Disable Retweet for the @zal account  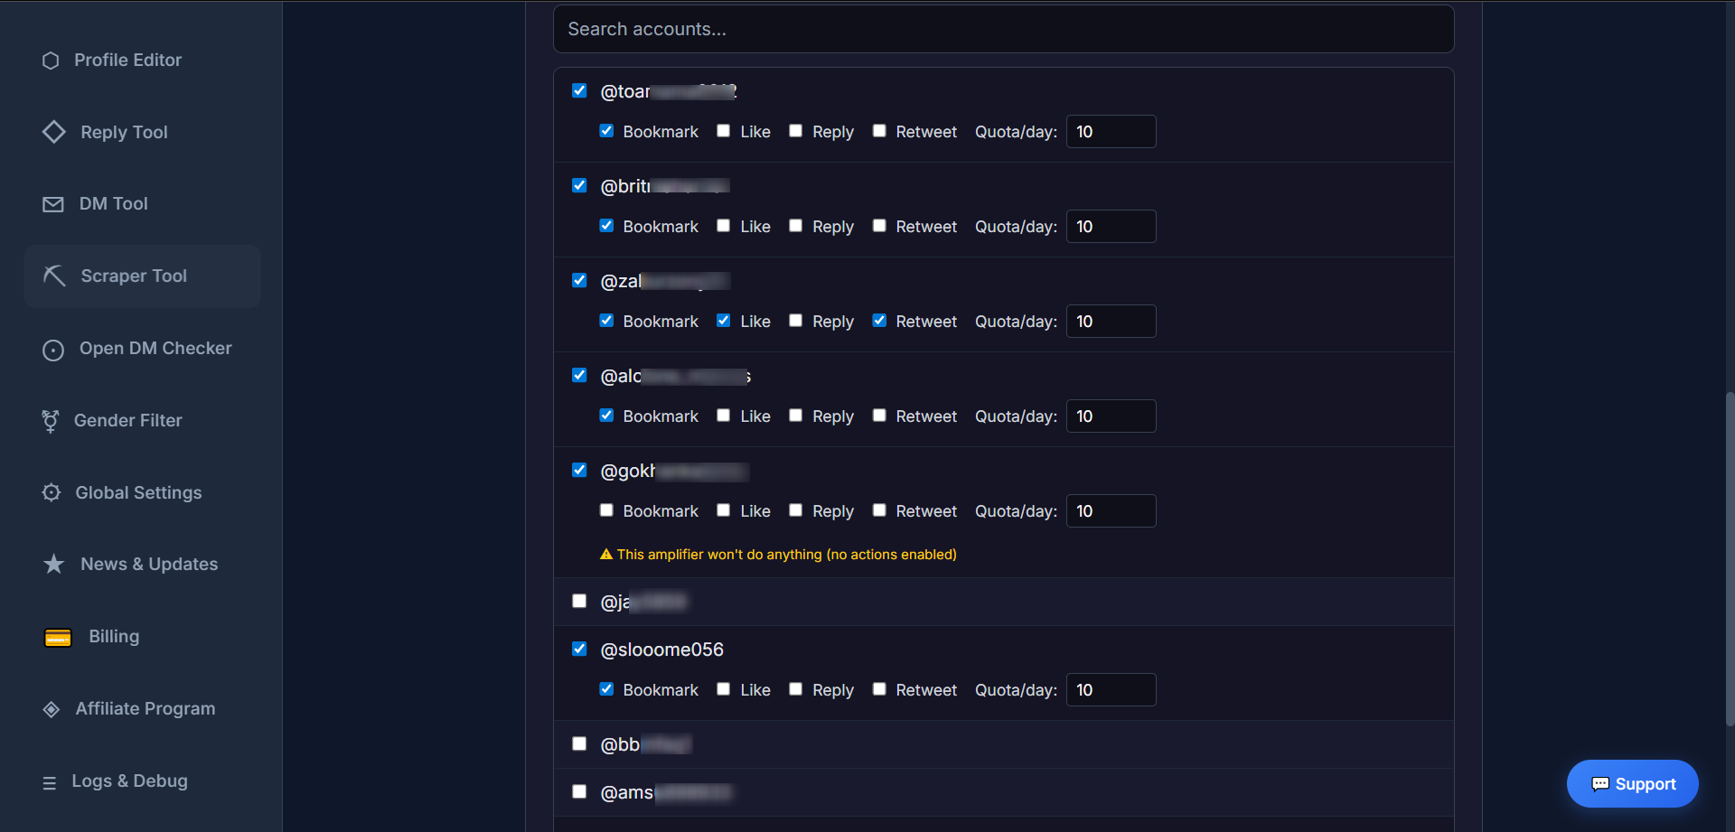(x=879, y=321)
